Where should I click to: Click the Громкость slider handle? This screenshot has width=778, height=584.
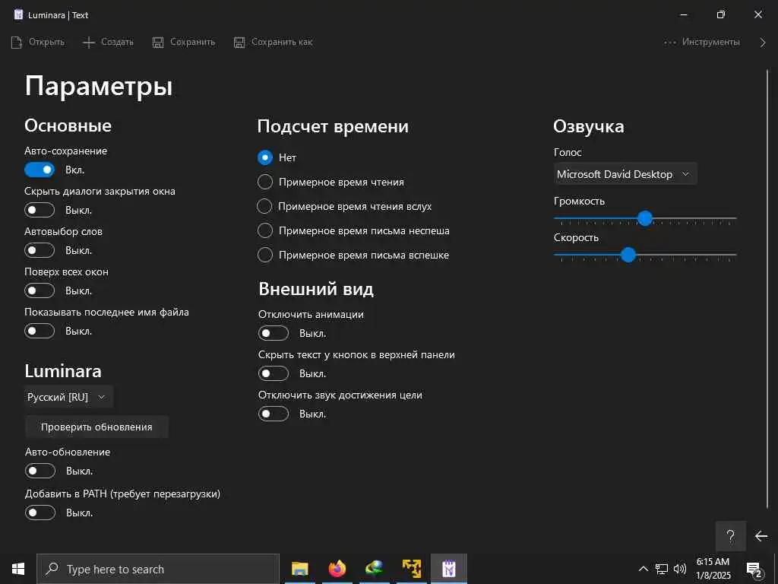point(645,218)
